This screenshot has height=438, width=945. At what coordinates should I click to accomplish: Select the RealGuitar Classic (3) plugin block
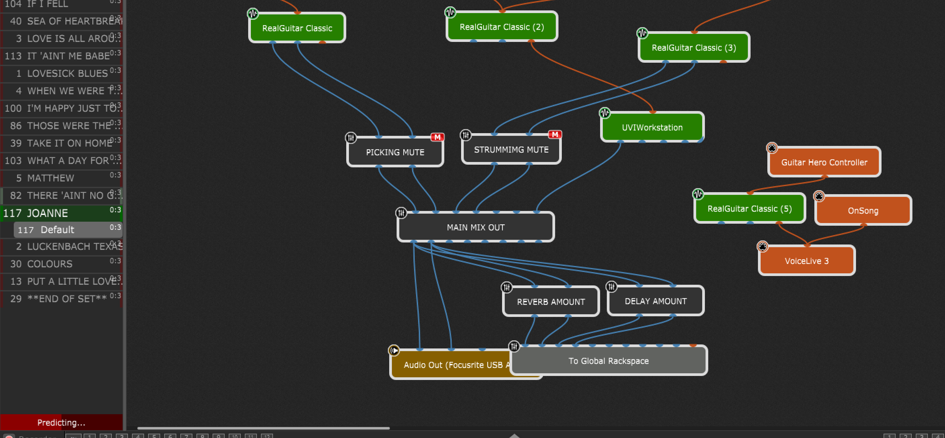[693, 48]
